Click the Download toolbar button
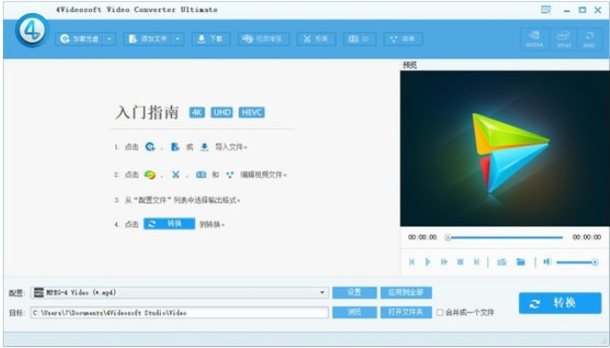This screenshot has width=610, height=348. pyautogui.click(x=211, y=39)
